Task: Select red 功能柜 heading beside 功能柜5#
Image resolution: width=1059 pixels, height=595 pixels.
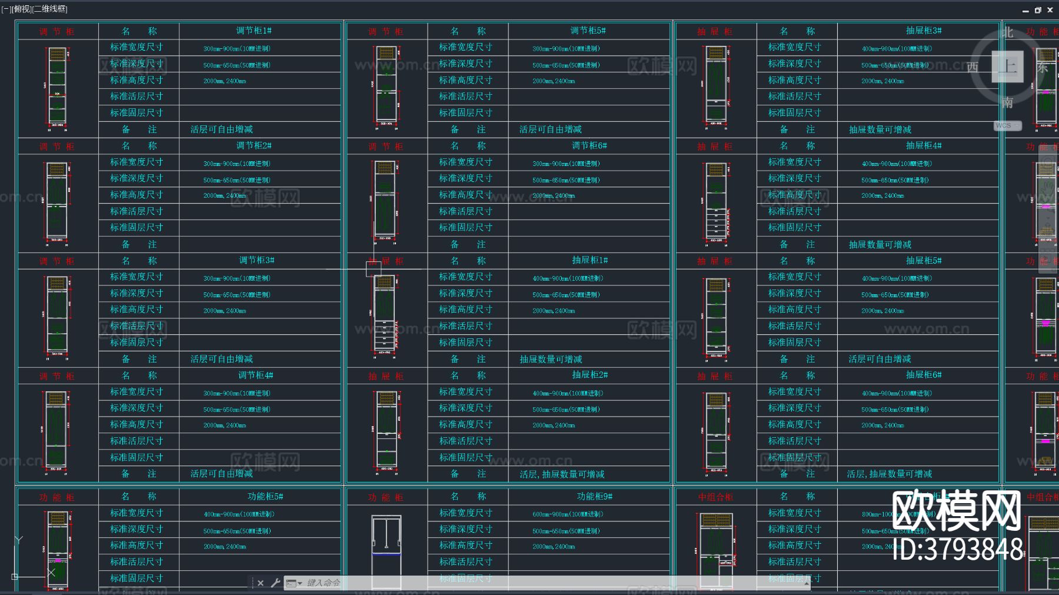Action: [x=57, y=497]
